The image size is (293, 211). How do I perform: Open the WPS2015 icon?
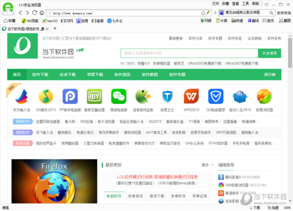[191, 96]
